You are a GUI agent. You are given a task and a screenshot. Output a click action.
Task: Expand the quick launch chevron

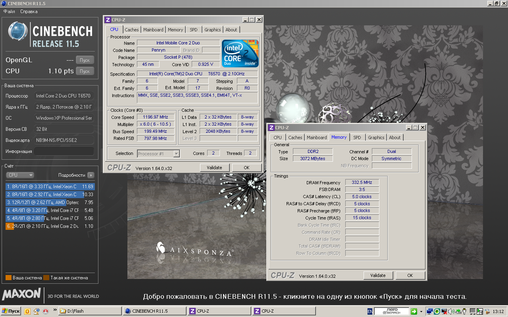tap(54, 311)
